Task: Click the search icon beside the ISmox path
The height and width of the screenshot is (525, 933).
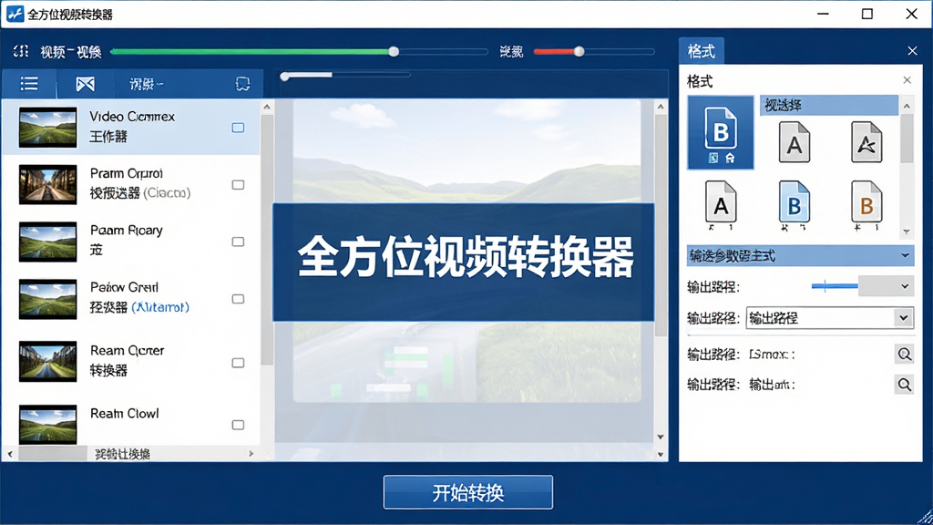Action: tap(905, 355)
